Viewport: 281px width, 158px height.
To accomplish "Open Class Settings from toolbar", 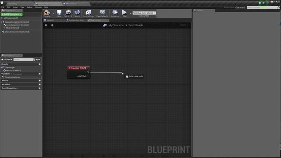I will (x=88, y=13).
